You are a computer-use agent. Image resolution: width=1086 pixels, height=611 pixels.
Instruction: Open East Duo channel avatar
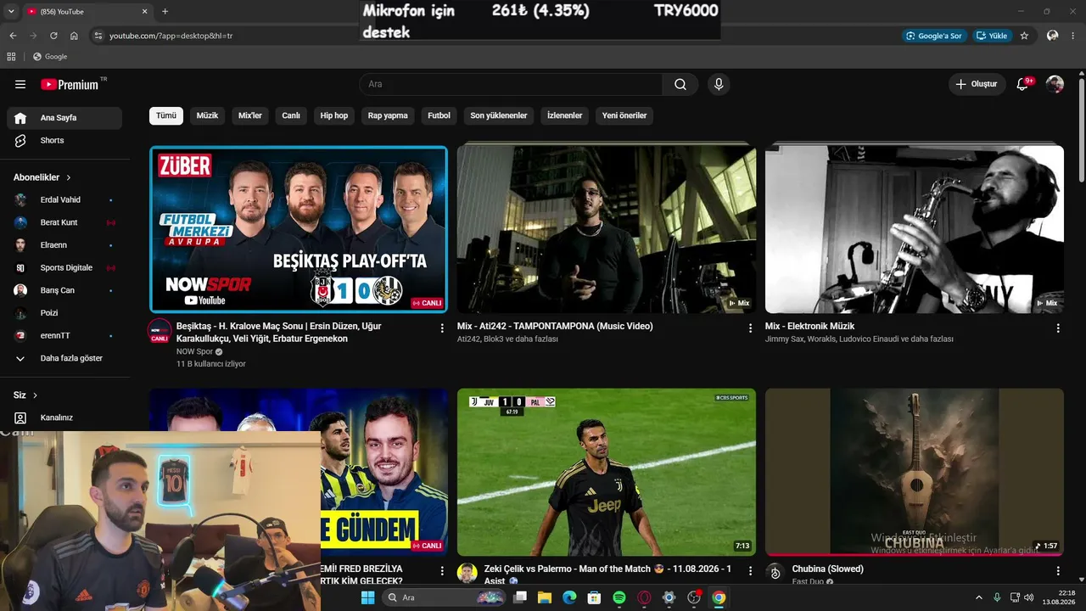pyautogui.click(x=775, y=573)
